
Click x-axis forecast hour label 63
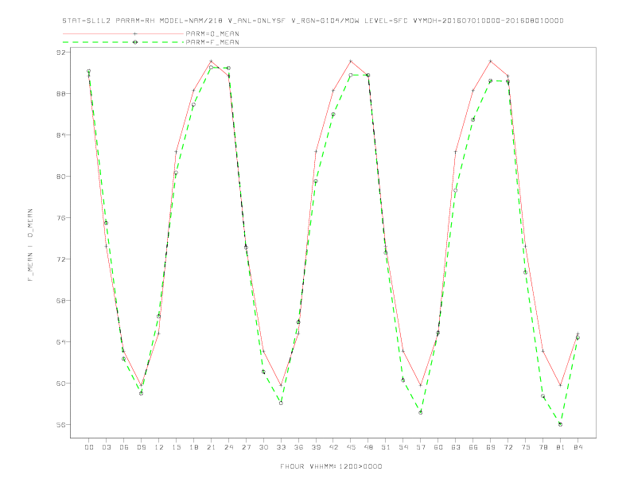click(456, 447)
